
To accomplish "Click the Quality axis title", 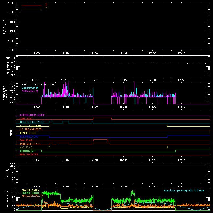I will [7, 173].
